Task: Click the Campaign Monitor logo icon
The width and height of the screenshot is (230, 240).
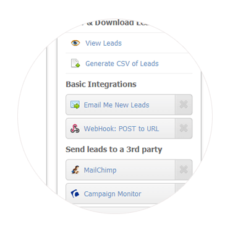Action: tap(75, 194)
